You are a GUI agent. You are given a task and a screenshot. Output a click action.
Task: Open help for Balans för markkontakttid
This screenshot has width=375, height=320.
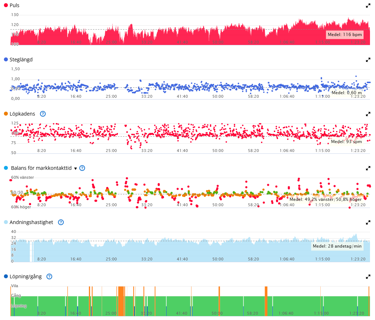[x=82, y=168]
